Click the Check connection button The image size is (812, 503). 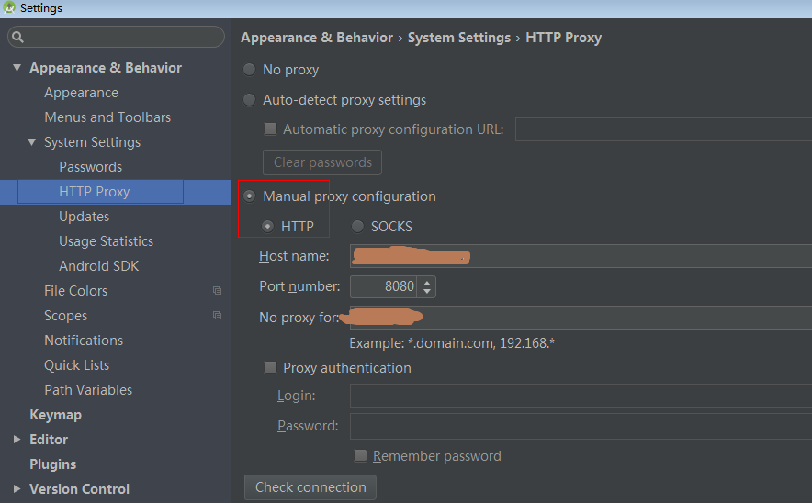point(310,487)
